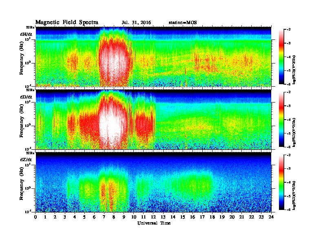The width and height of the screenshot is (323, 249).
Task: Click the 10^1 frequency tick of the dD/dt panel
Action: tap(28, 102)
